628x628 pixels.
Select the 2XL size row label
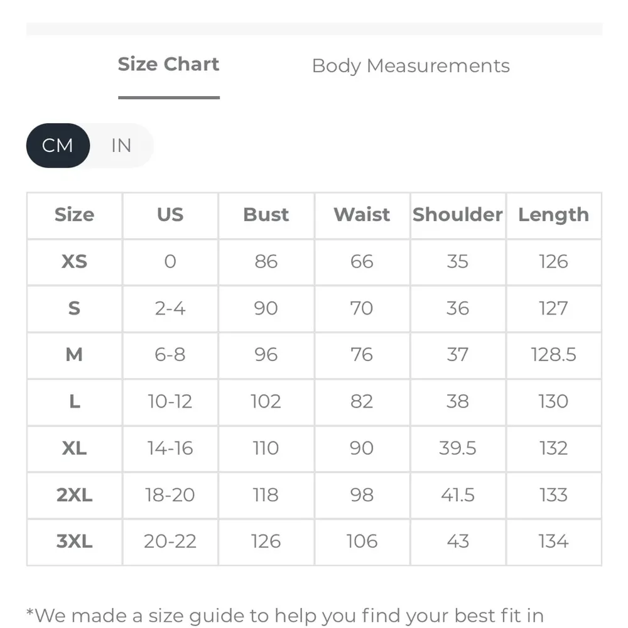pyautogui.click(x=74, y=495)
